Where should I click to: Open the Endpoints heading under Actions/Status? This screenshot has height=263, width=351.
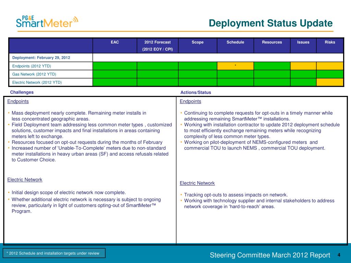coord(191,101)
